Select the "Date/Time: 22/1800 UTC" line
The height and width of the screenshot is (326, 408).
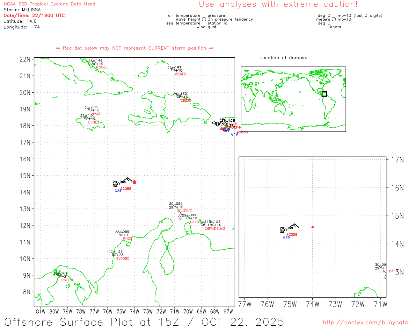tap(34, 16)
